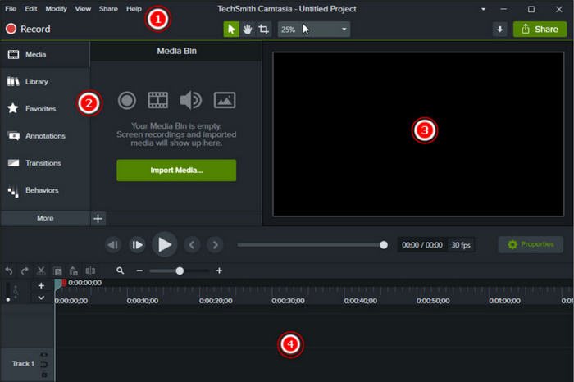Open the Help menu
The image size is (574, 382).
[134, 9]
